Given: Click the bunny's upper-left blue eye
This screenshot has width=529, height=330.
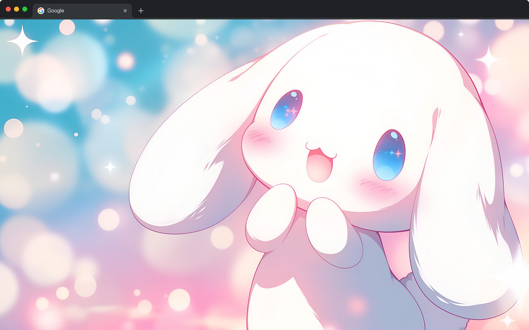Looking at the screenshot, I should pos(286,109).
